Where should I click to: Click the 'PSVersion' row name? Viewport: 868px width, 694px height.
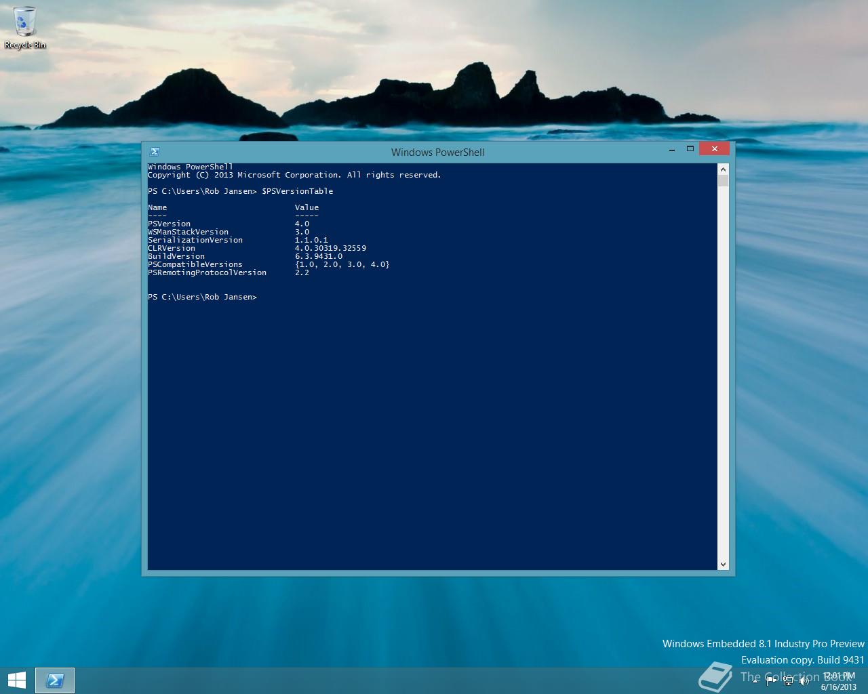tap(169, 224)
